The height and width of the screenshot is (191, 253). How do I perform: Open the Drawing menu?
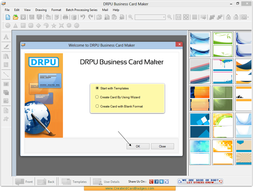(41, 10)
